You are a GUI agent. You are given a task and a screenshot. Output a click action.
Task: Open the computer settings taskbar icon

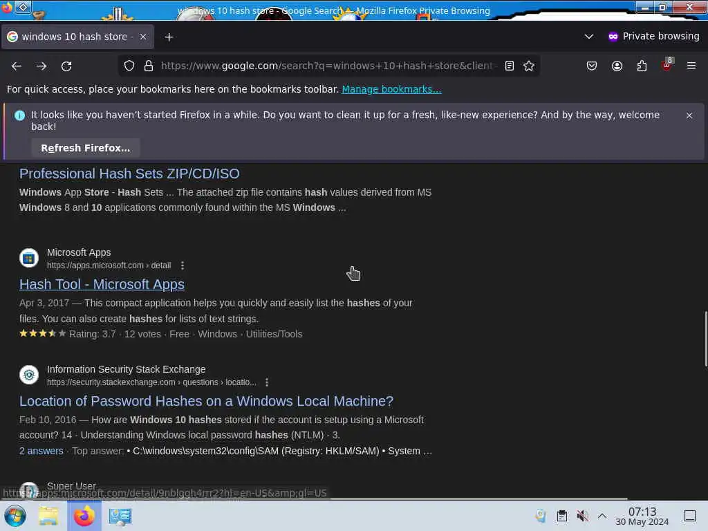click(120, 516)
